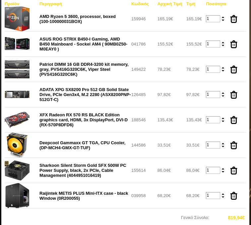The height and width of the screenshot is (225, 251).
Task: Trash the Sharkoon Silent Storm power supply
Action: [x=233, y=170]
